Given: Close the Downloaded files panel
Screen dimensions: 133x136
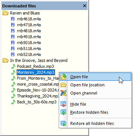Looking at the screenshot, I should [85, 6].
